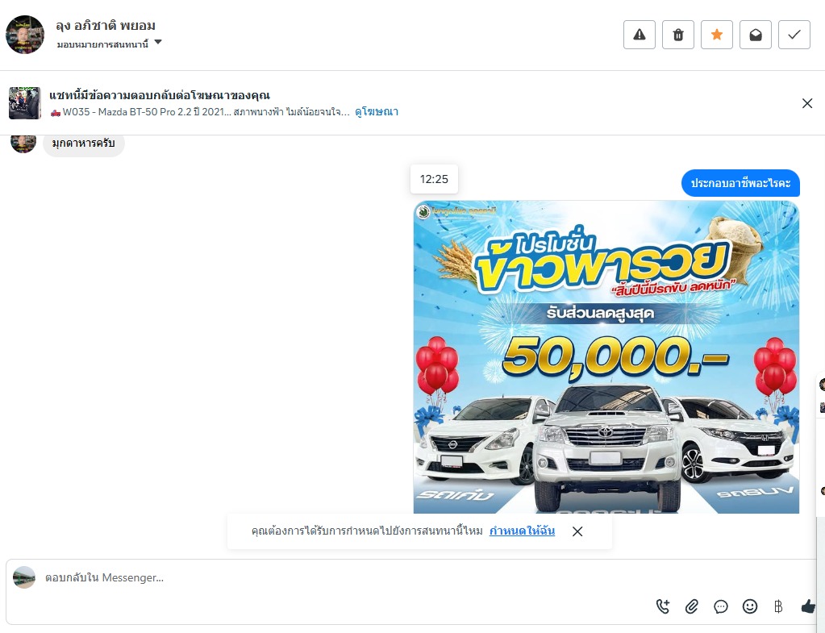Viewport: 825px width, 633px height.
Task: Click the กำหนดให้ฉัน assign link
Action: tap(522, 531)
